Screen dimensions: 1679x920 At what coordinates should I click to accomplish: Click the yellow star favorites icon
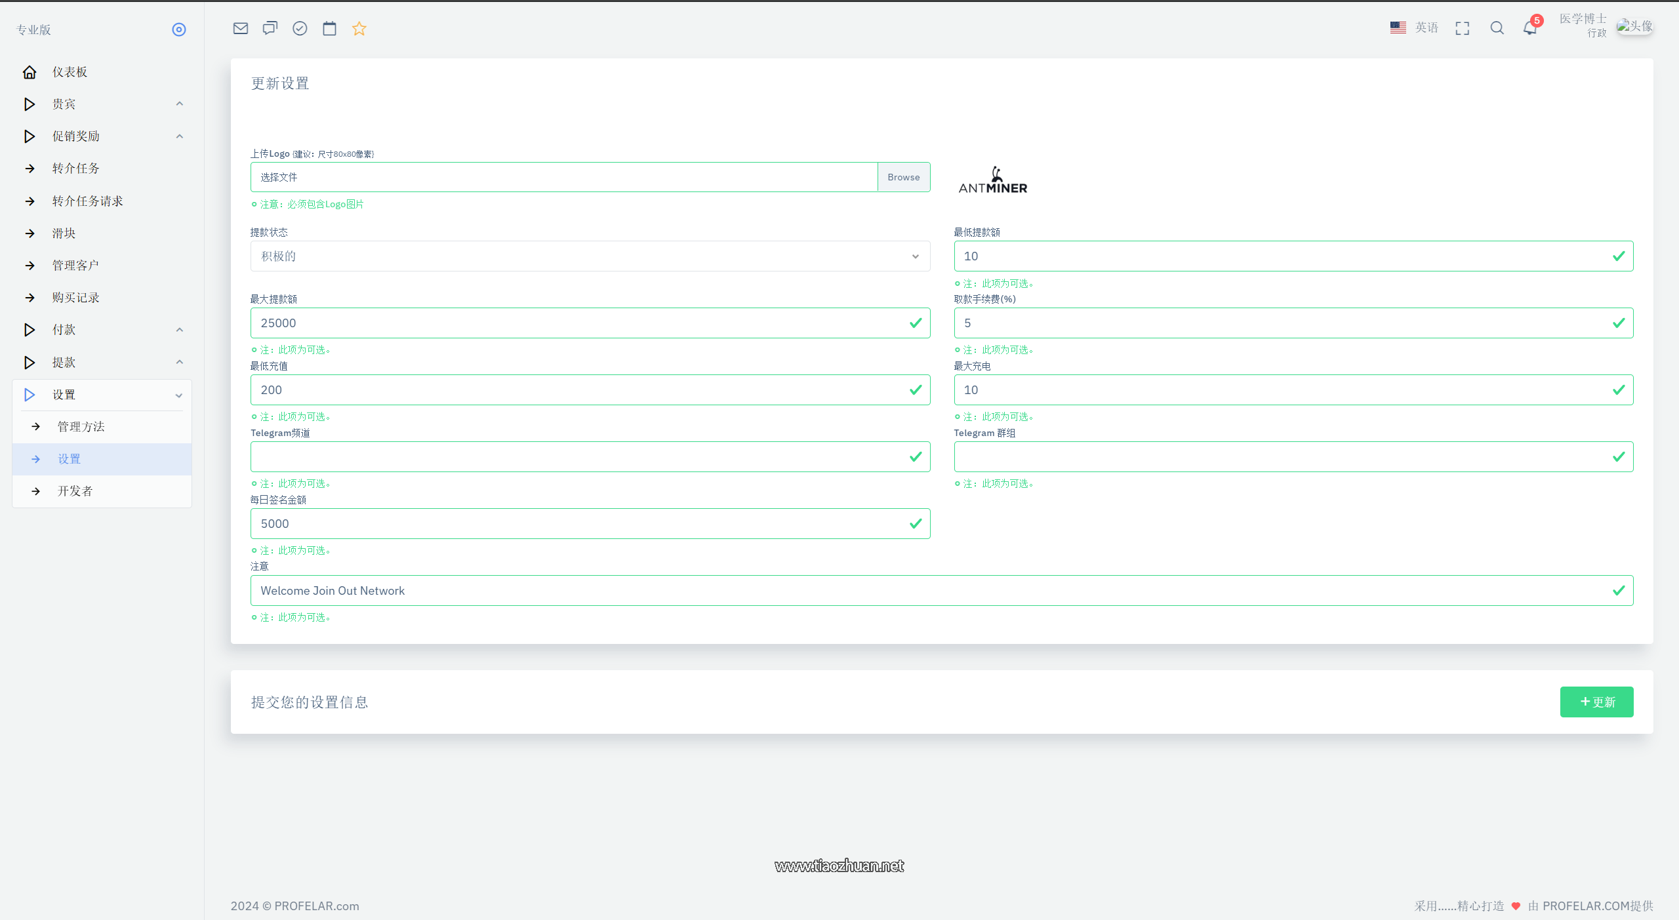point(359,28)
